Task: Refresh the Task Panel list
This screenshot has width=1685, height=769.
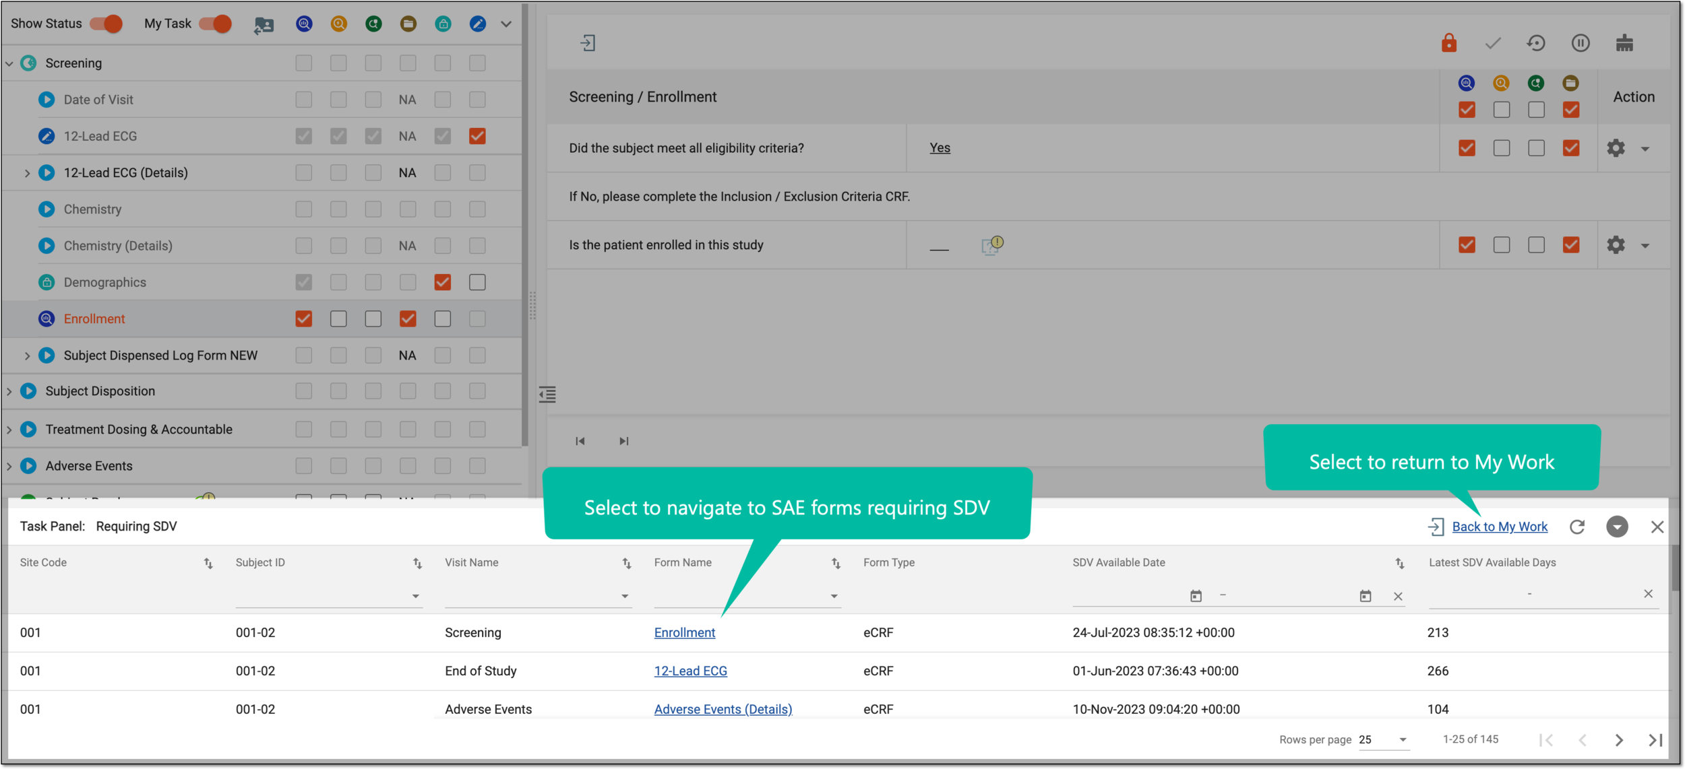Action: (x=1577, y=527)
